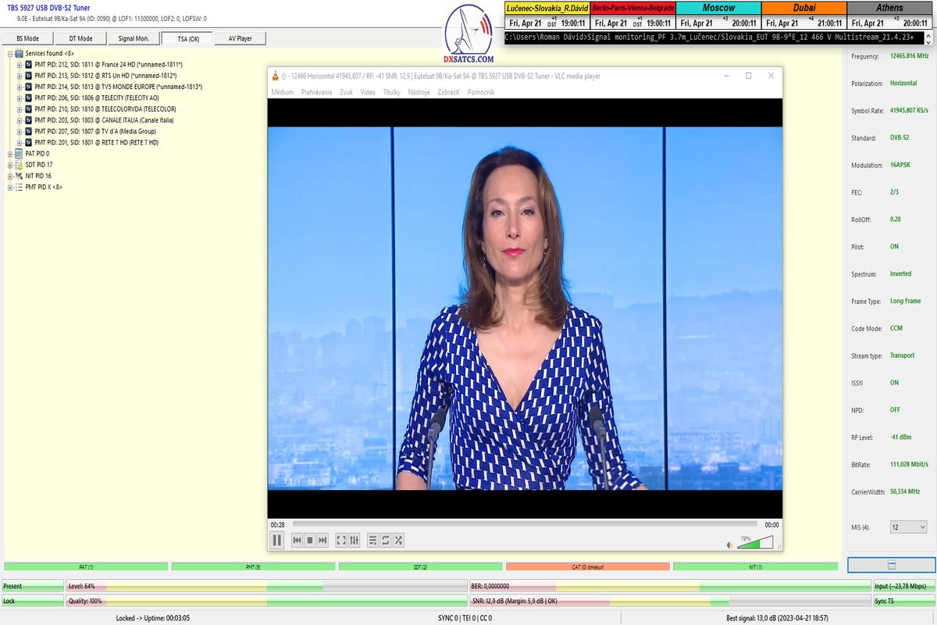Click the window icon button below MIS
Image resolution: width=937 pixels, height=625 pixels.
[x=891, y=565]
